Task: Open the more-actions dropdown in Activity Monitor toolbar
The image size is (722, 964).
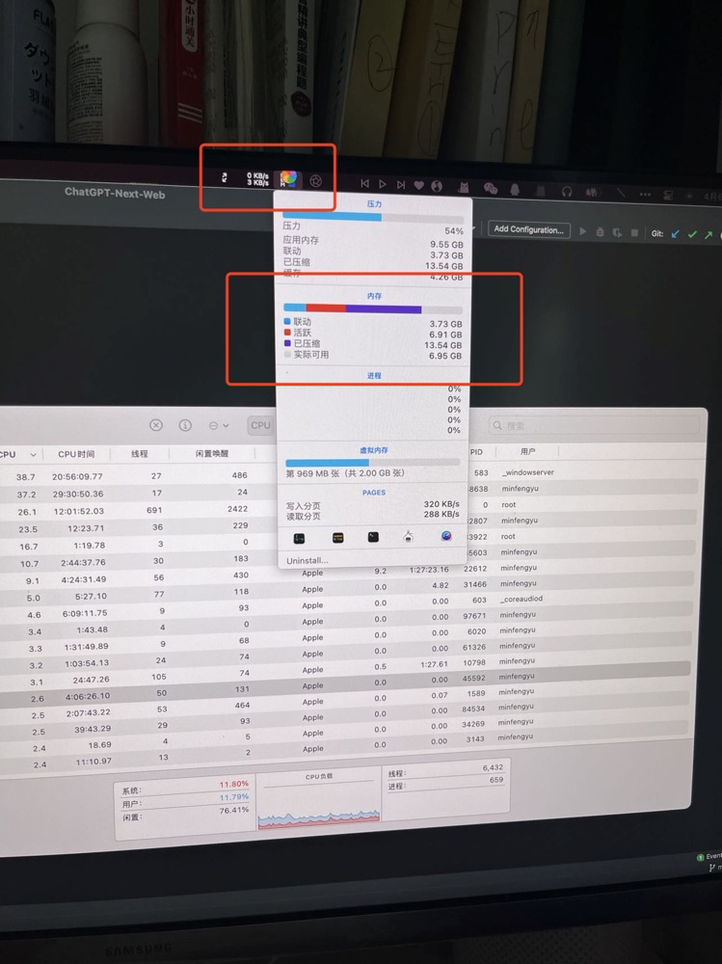Action: coord(219,425)
